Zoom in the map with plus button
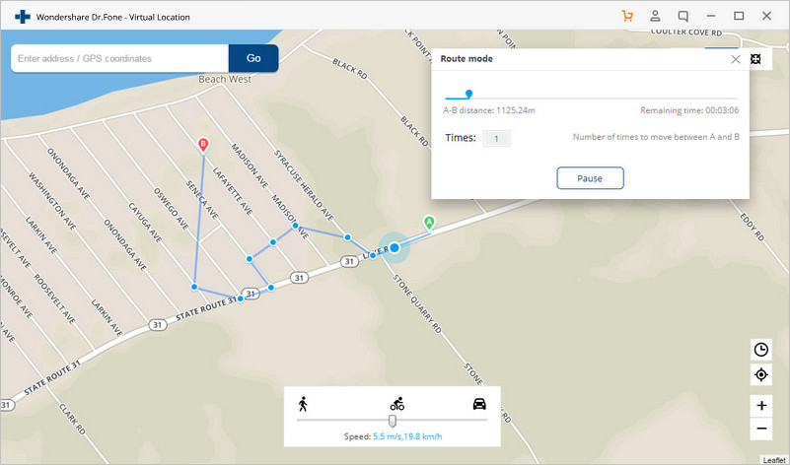 (x=761, y=406)
